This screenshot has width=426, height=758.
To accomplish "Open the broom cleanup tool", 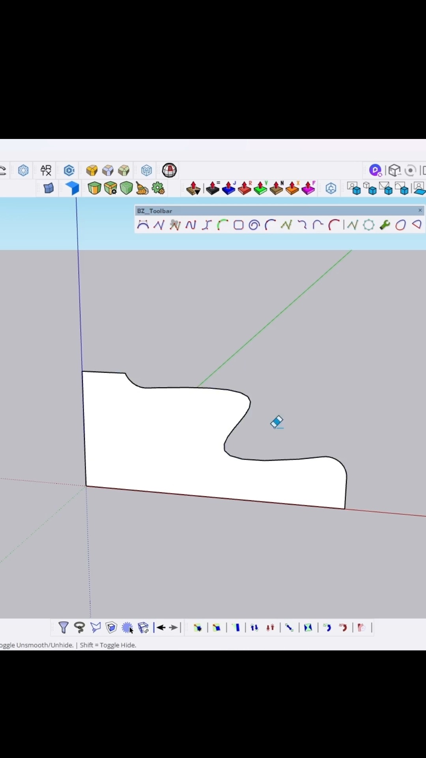I will [142, 188].
